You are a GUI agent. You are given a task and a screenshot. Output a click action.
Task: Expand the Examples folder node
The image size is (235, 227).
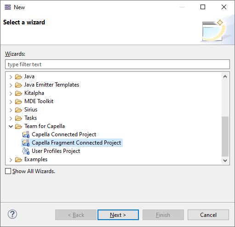point(11,160)
